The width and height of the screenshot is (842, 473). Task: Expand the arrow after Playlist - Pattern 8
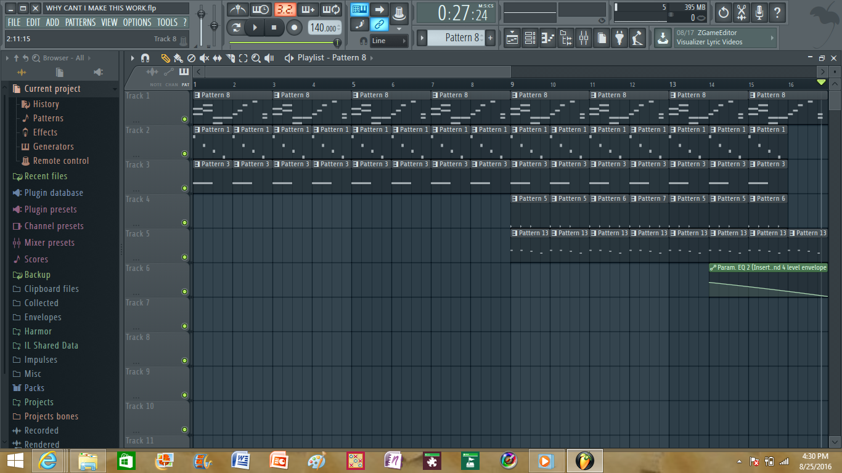click(371, 58)
